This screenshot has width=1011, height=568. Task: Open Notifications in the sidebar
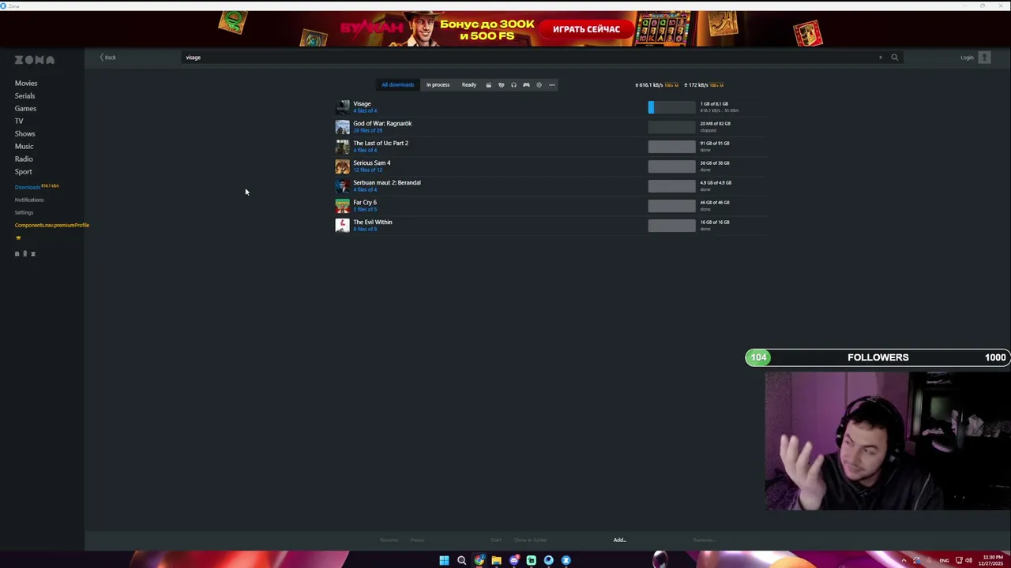[29, 200]
